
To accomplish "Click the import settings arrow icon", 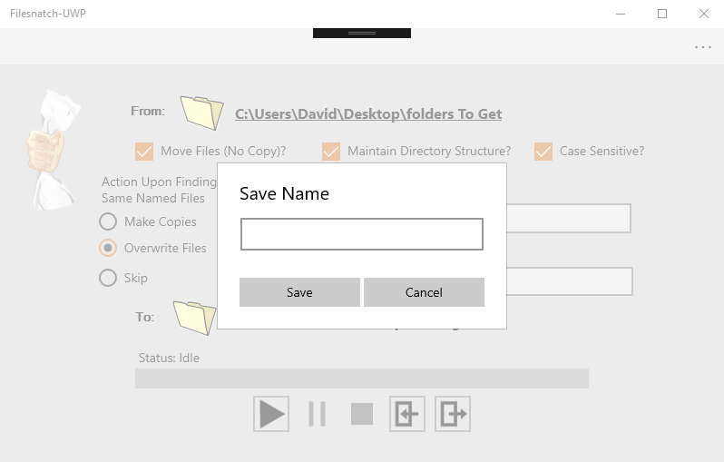I will tap(407, 414).
